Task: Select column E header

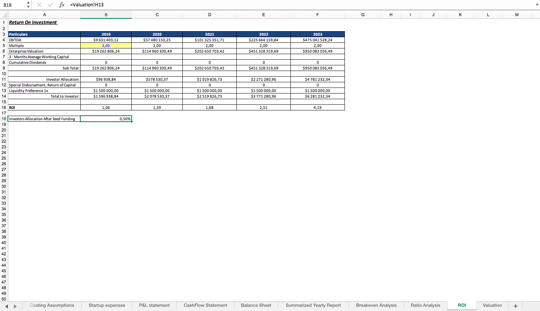Action: tap(263, 15)
